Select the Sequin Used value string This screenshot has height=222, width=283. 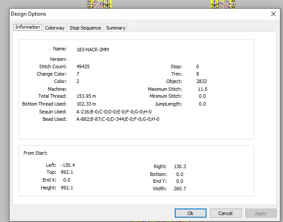click(114, 112)
